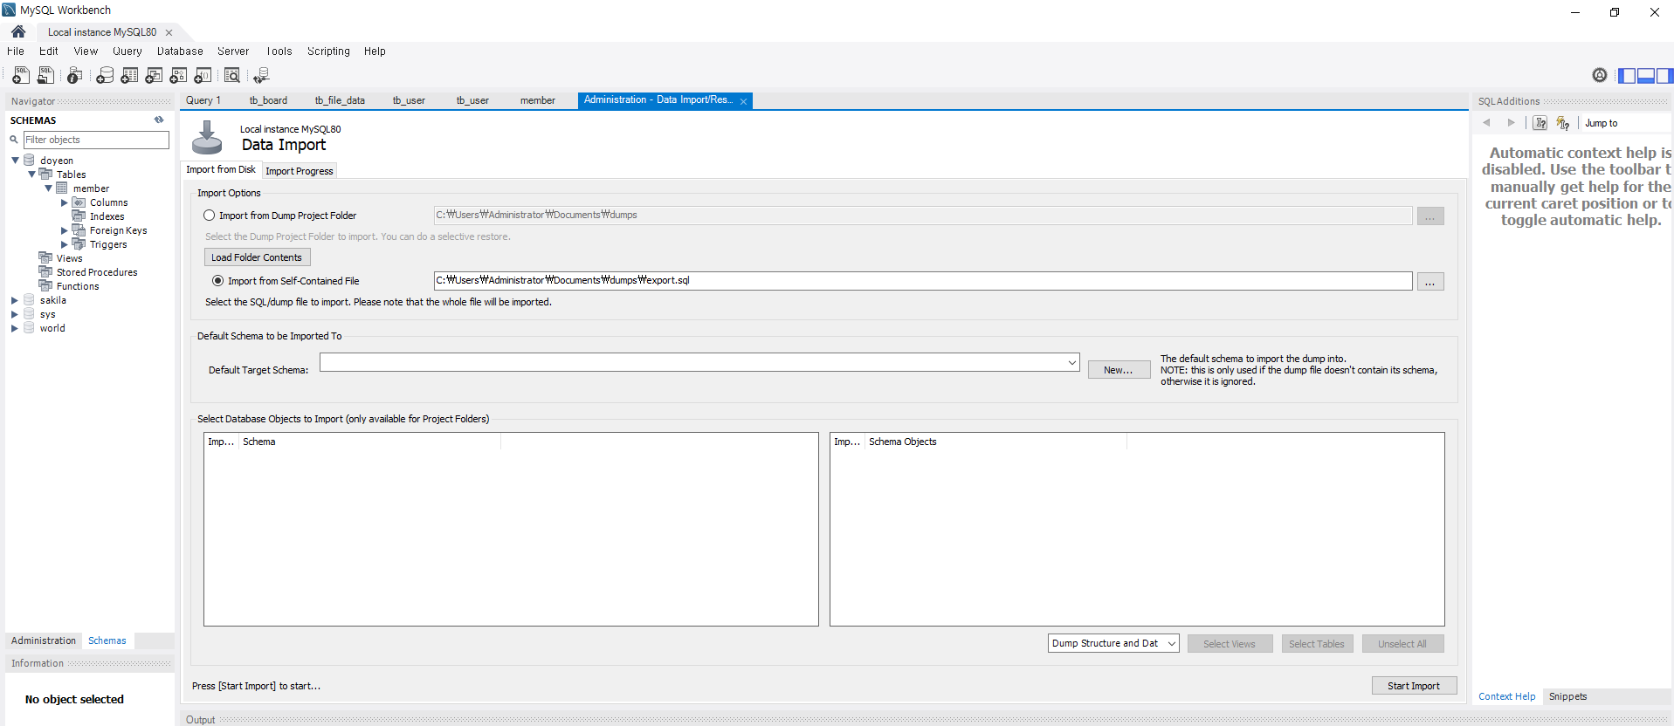This screenshot has height=726, width=1674.
Task: Browse for dump project folder button
Action: (1430, 216)
